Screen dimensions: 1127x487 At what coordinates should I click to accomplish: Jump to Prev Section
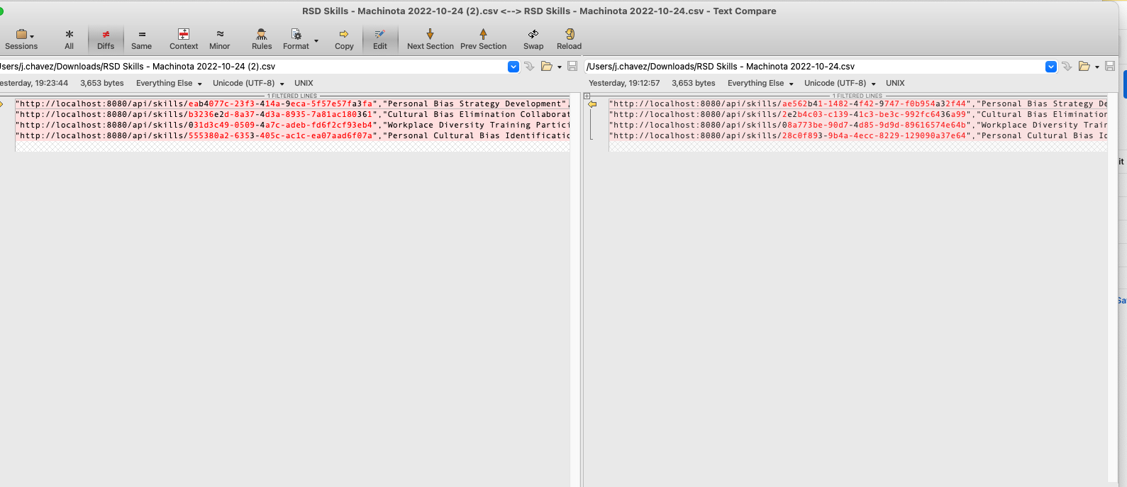coord(483,39)
